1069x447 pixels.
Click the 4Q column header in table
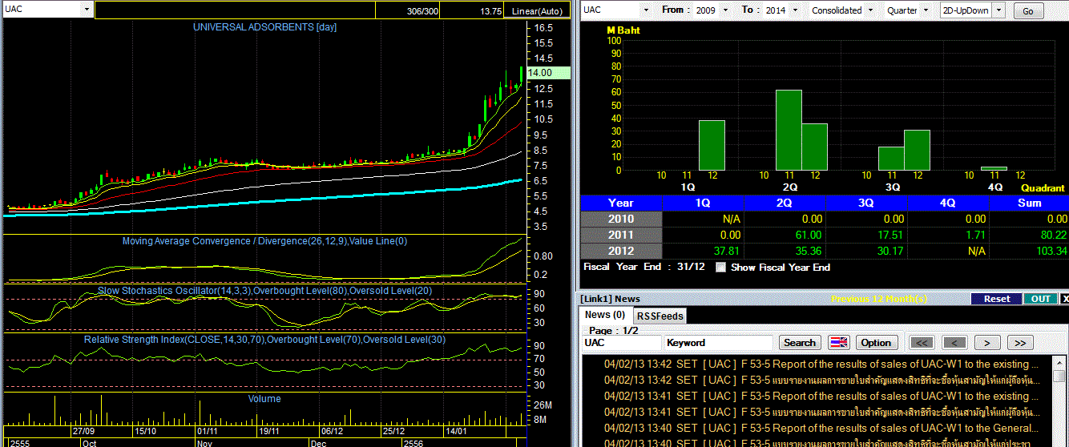[947, 203]
